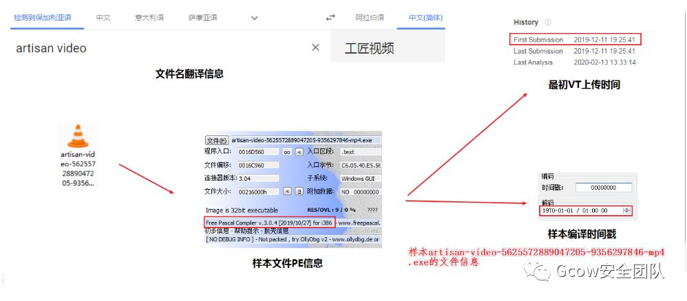Select the VLC cone file icon

(78, 135)
